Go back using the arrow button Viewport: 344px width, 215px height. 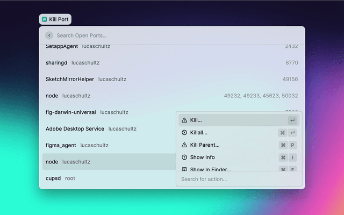[49, 35]
